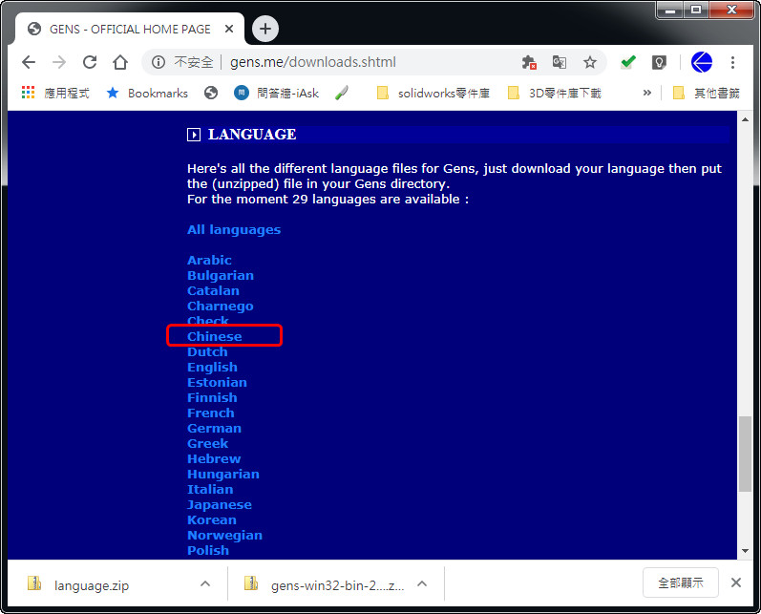Open the 3D零件庫下載 bookmark folder
The image size is (761, 614).
(554, 93)
